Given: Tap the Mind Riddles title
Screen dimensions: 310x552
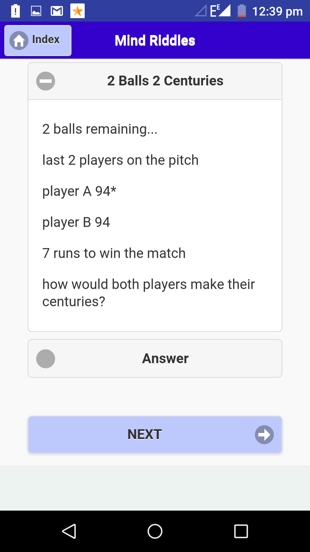Looking at the screenshot, I should coord(155,41).
